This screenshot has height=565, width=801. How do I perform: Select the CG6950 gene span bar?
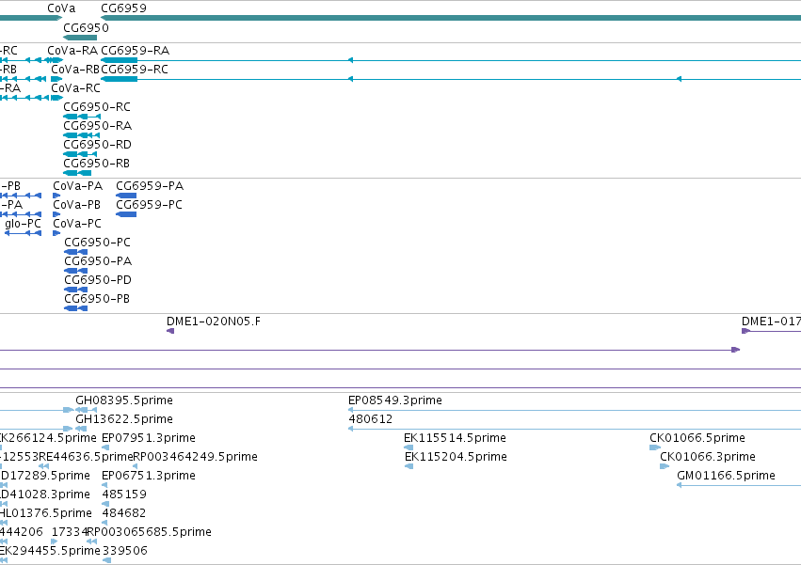(x=80, y=38)
